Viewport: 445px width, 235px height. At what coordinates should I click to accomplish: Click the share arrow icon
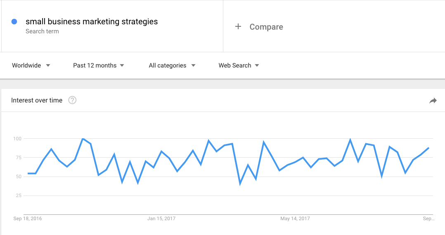tap(433, 100)
